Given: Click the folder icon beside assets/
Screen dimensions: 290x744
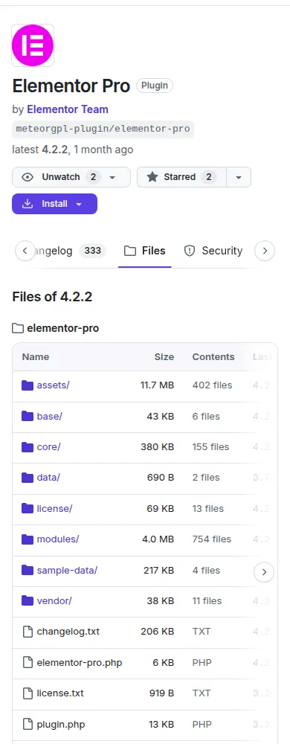Looking at the screenshot, I should tap(28, 385).
